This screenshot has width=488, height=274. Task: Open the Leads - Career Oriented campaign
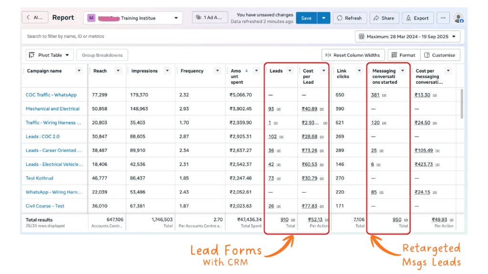click(x=53, y=150)
